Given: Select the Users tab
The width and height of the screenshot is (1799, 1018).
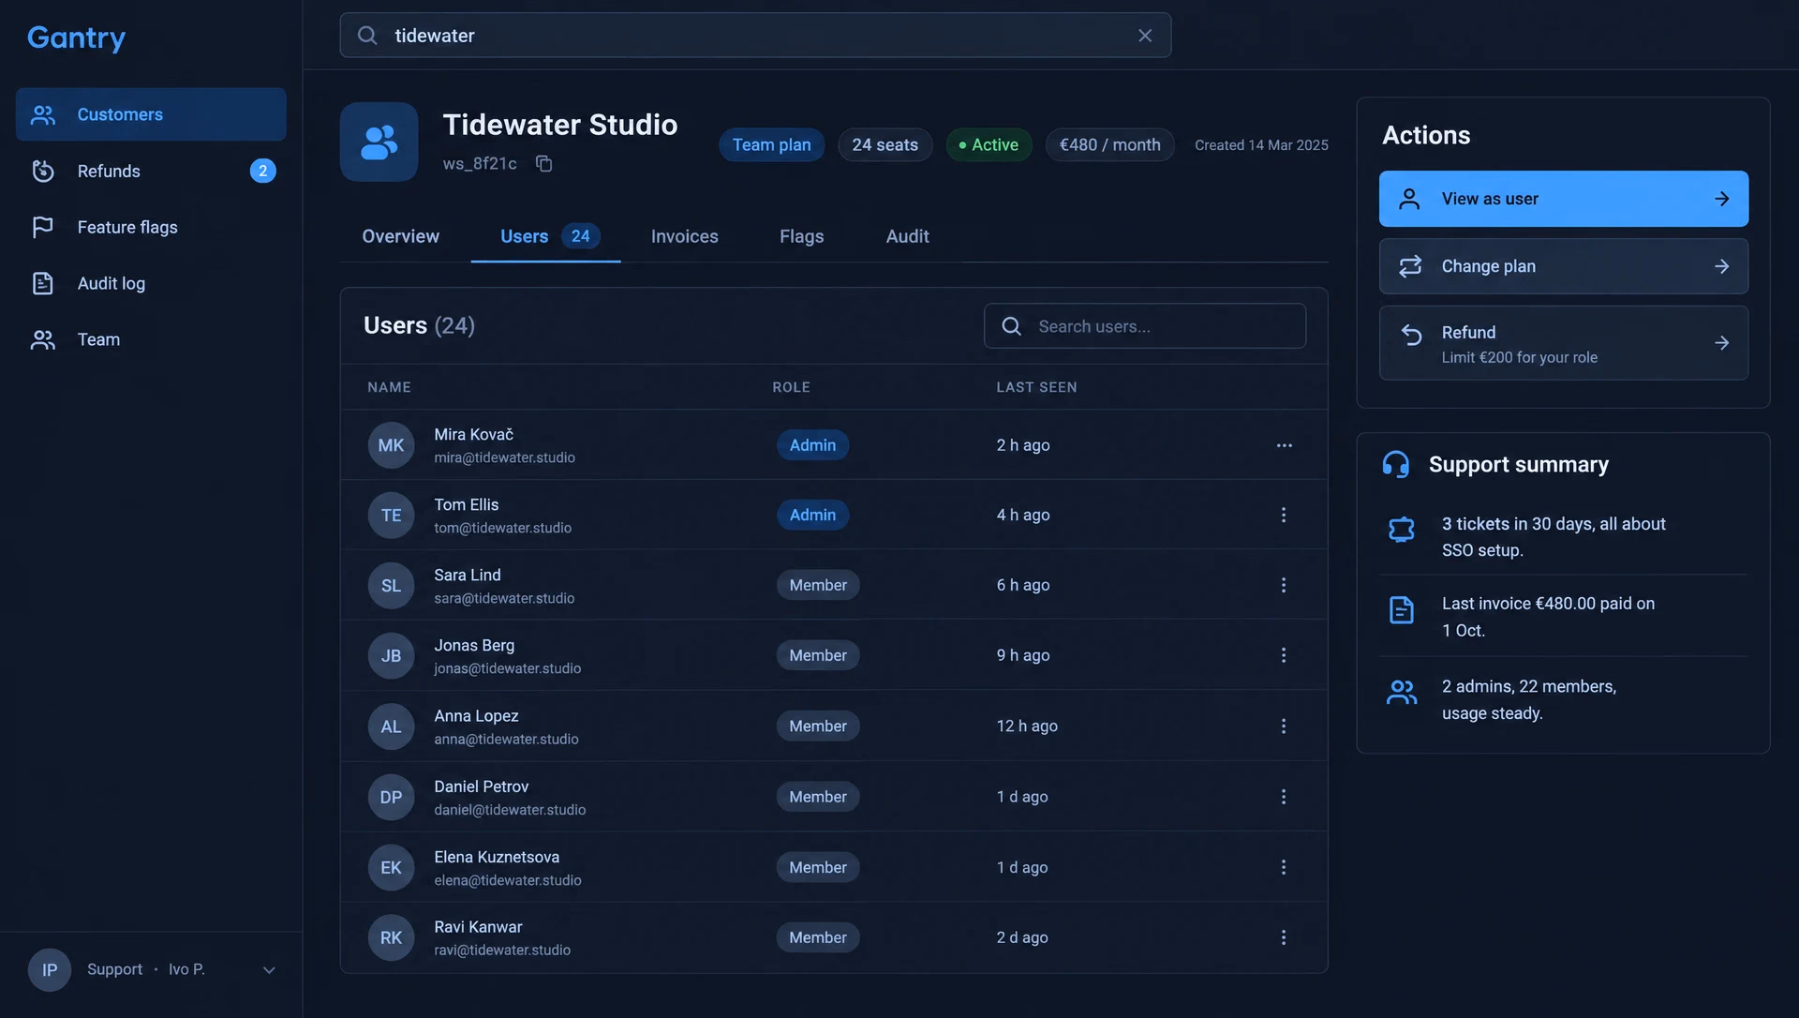Looking at the screenshot, I should (x=545, y=237).
